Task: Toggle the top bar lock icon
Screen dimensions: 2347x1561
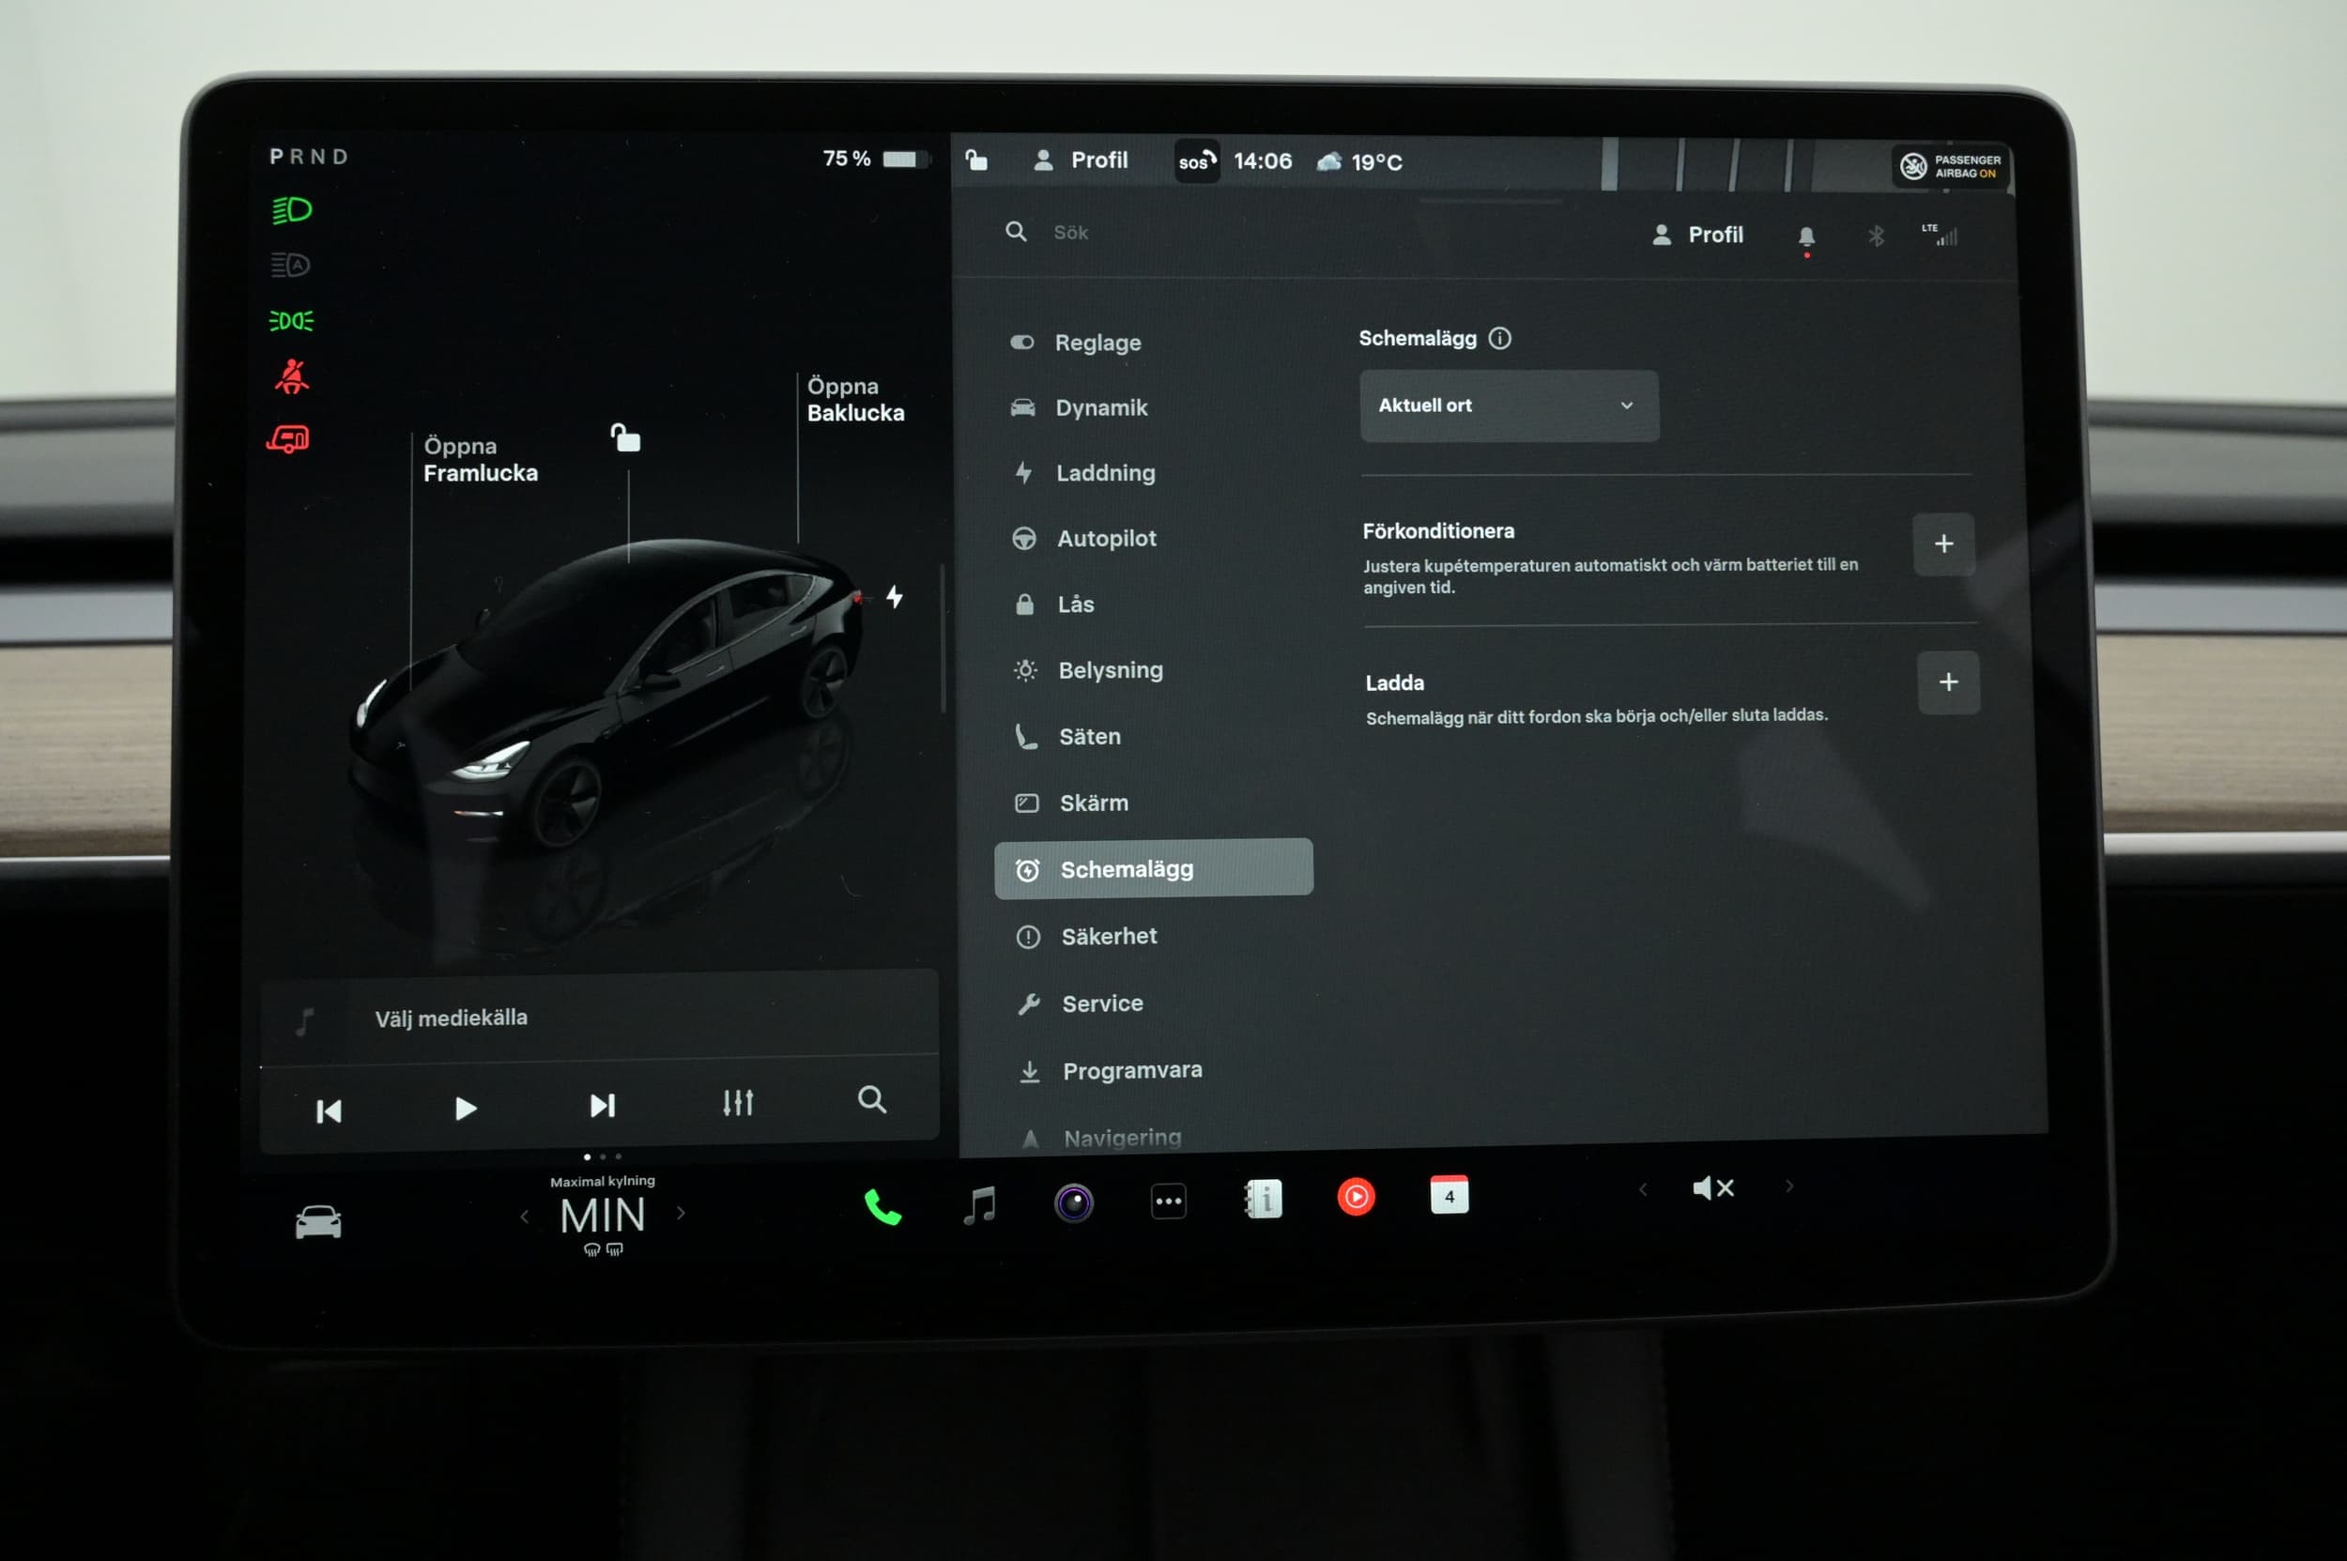Action: [x=975, y=161]
